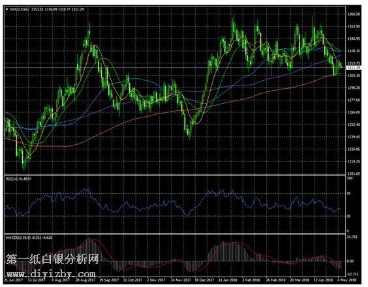Image resolution: width=368 pixels, height=287 pixels.
Task: Click the RSI 70 level label
Action: point(349,193)
